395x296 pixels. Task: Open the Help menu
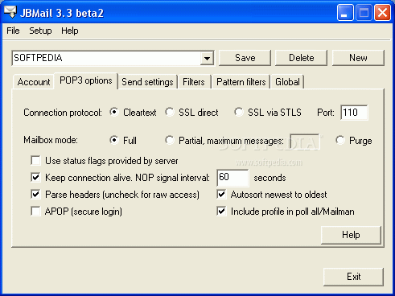point(70,31)
